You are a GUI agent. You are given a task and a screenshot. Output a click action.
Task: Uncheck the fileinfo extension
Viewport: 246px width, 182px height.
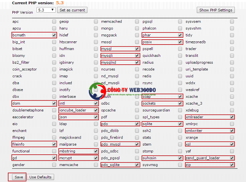[x=54, y=144]
